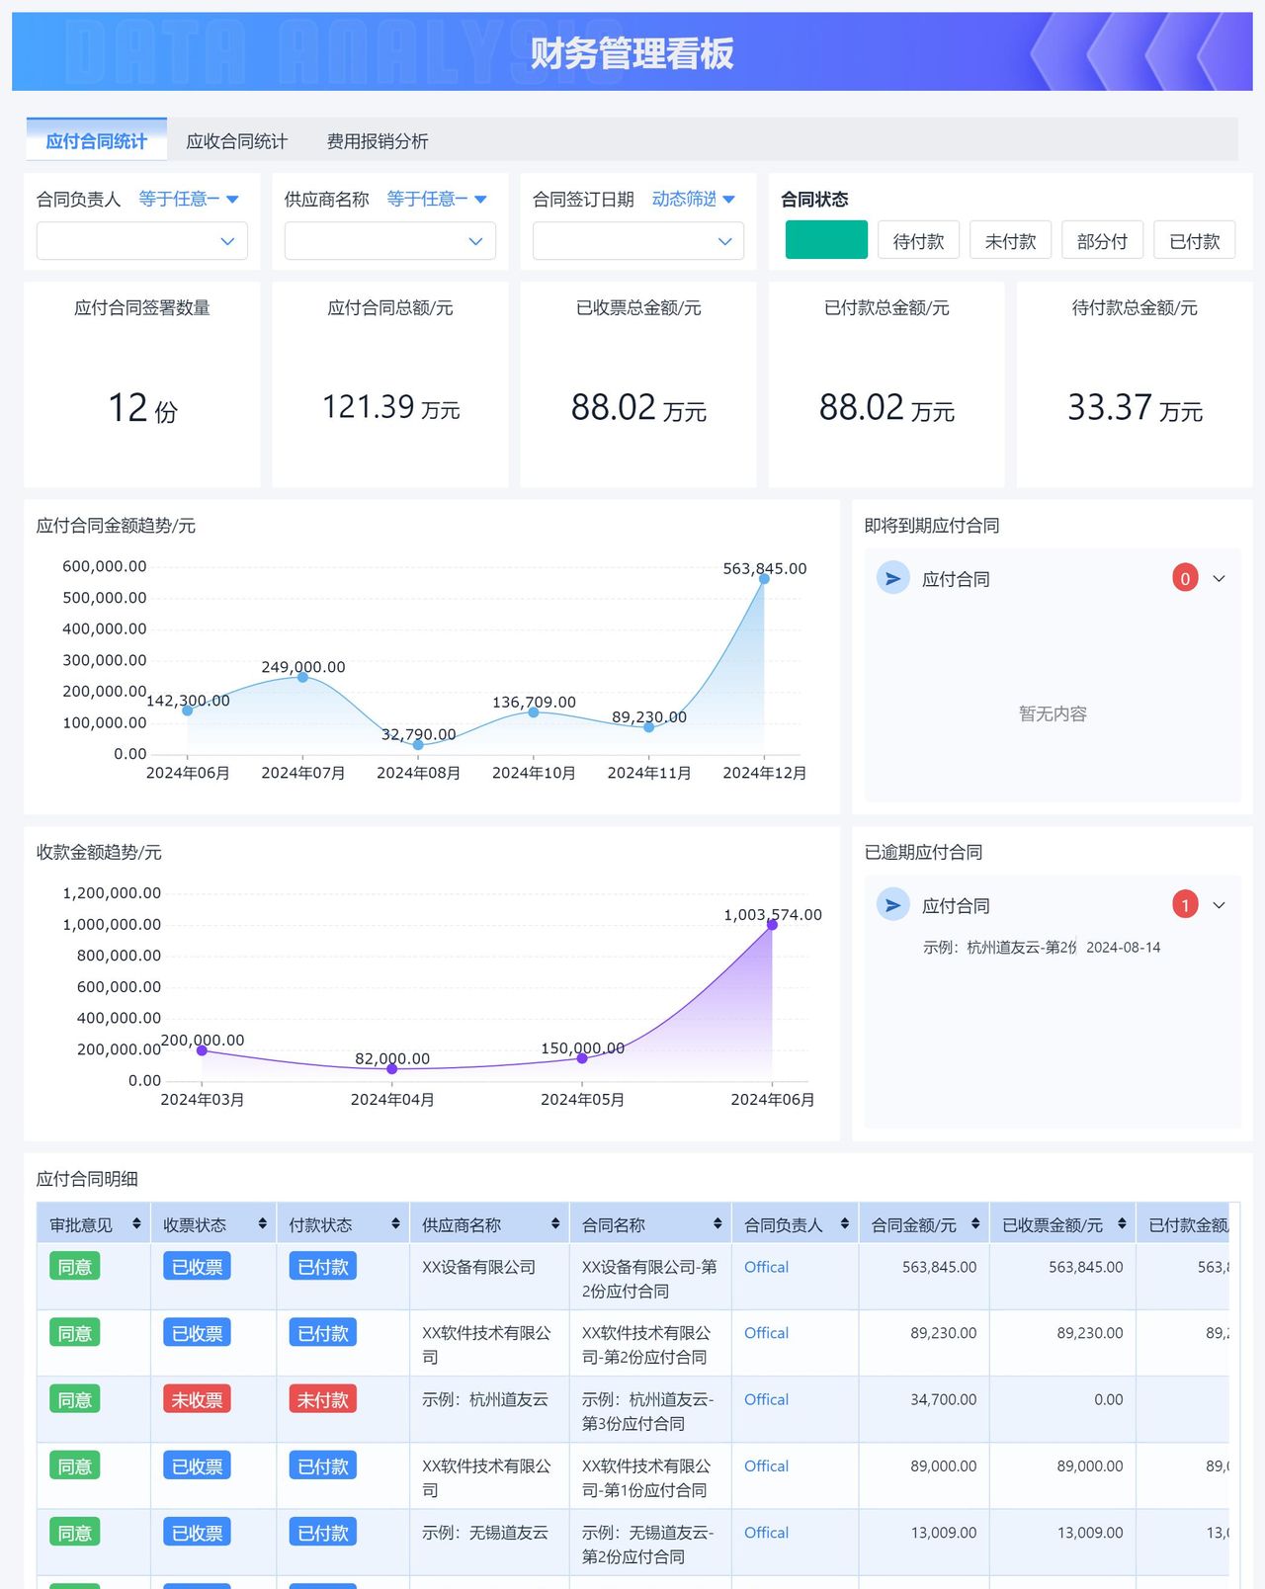The width and height of the screenshot is (1265, 1589).
Task: Sort table by 合同负责人 column
Action: click(x=845, y=1223)
